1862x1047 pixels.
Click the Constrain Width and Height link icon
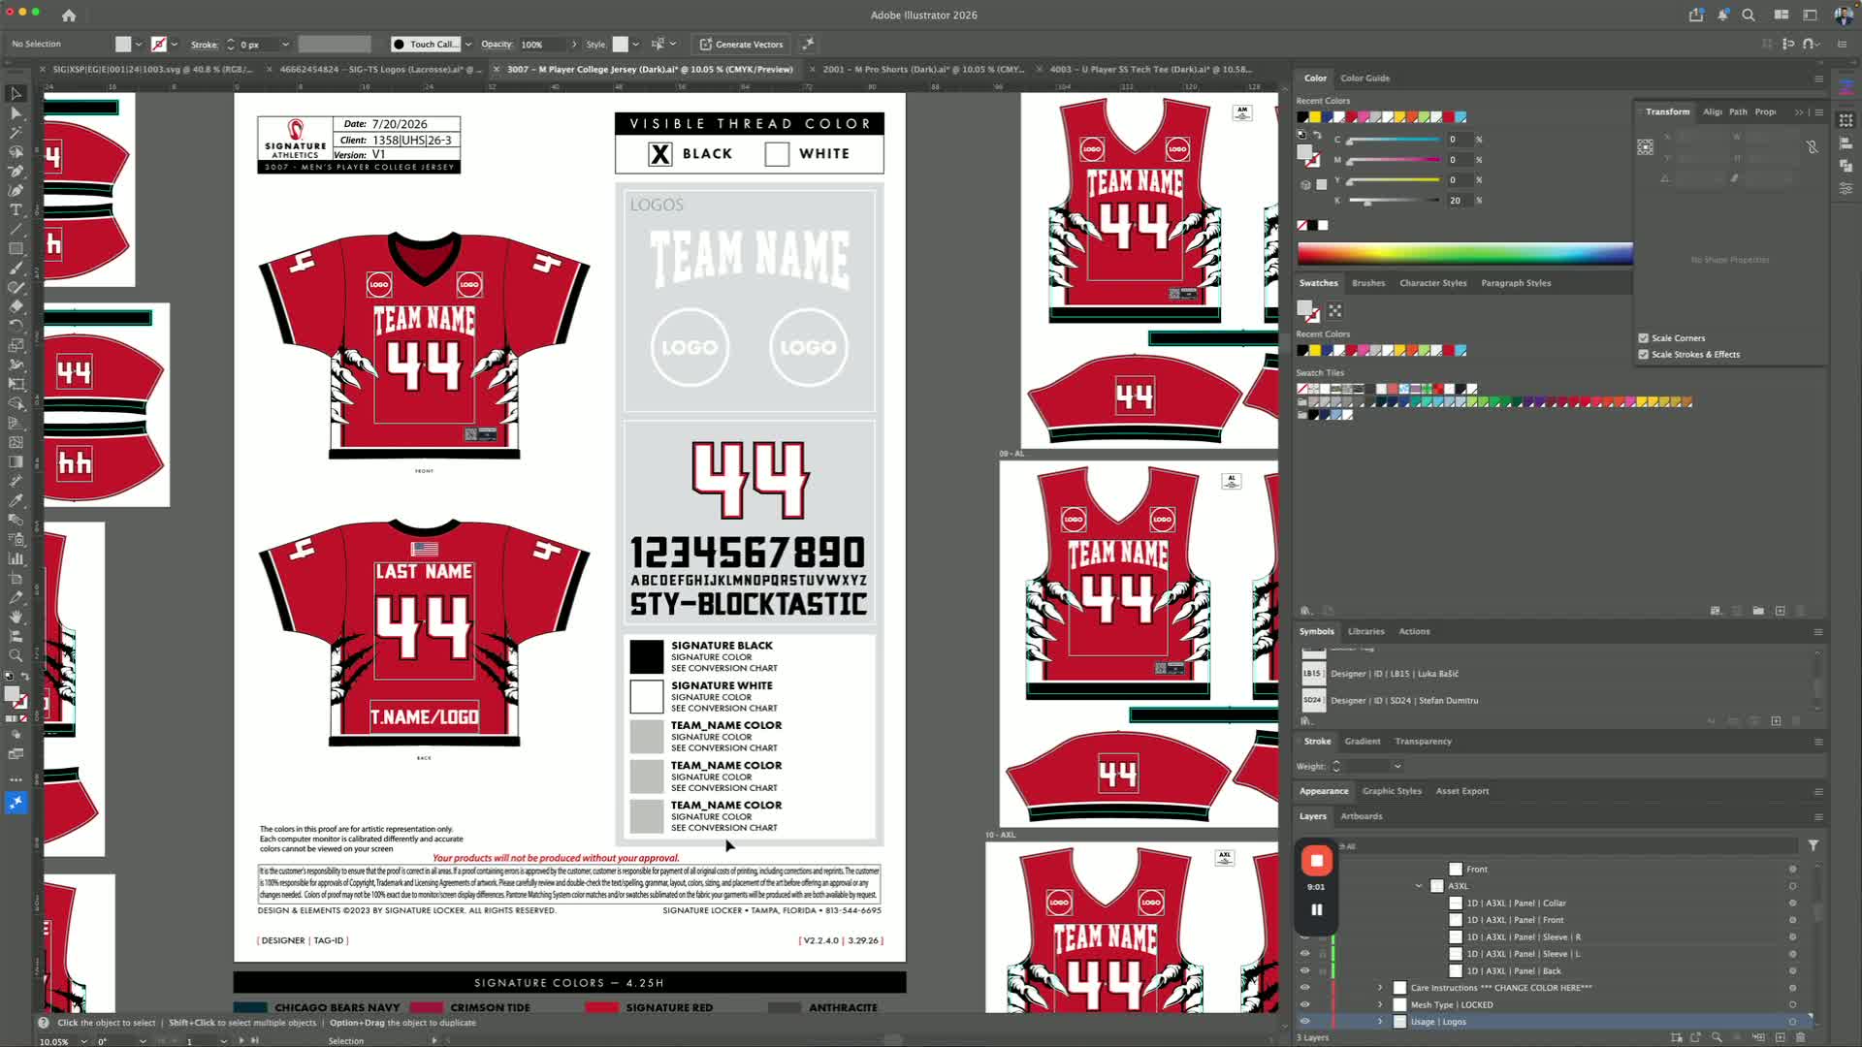coord(1812,147)
